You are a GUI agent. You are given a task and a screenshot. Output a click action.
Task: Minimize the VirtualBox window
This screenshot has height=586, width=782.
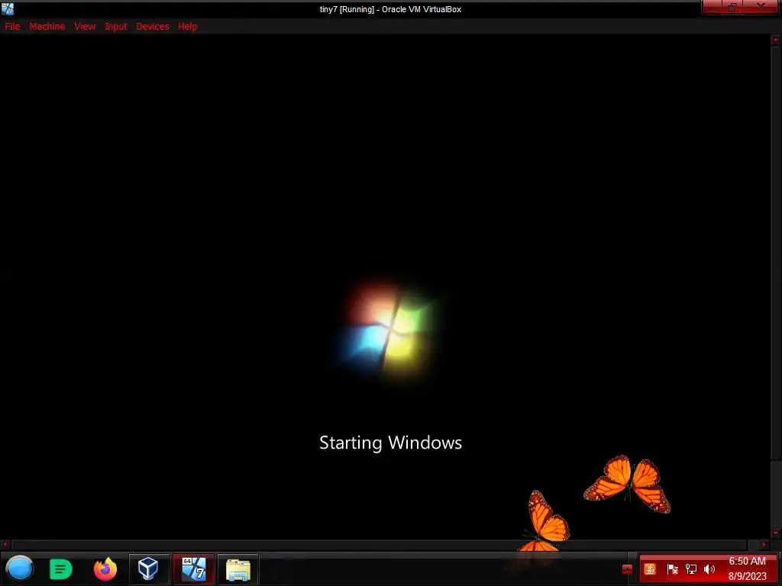click(712, 7)
